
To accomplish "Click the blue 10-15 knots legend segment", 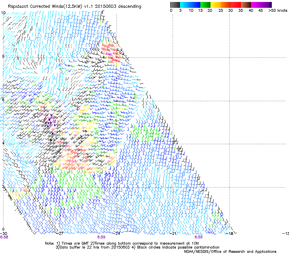I will pyautogui.click(x=195, y=5).
